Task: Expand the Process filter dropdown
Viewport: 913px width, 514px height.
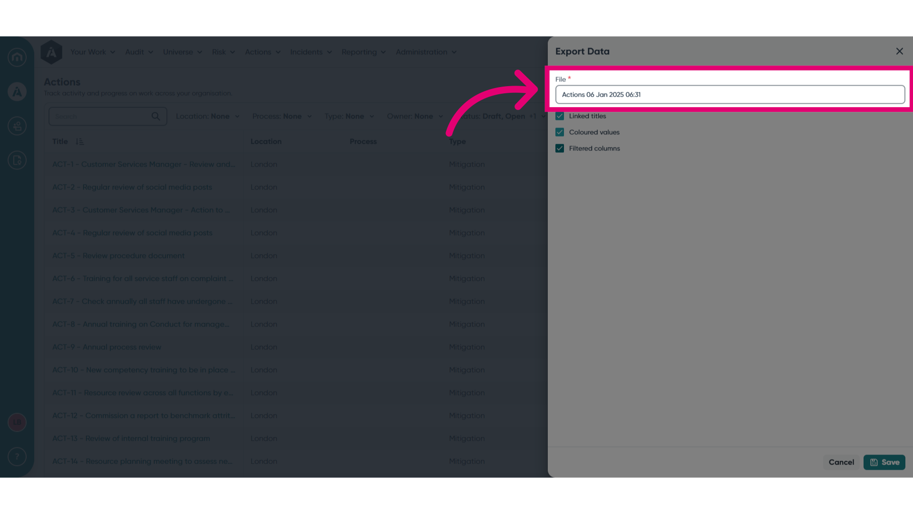Action: tap(282, 116)
